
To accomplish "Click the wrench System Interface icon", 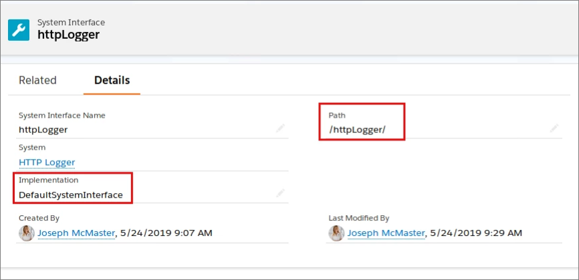I will tap(19, 29).
